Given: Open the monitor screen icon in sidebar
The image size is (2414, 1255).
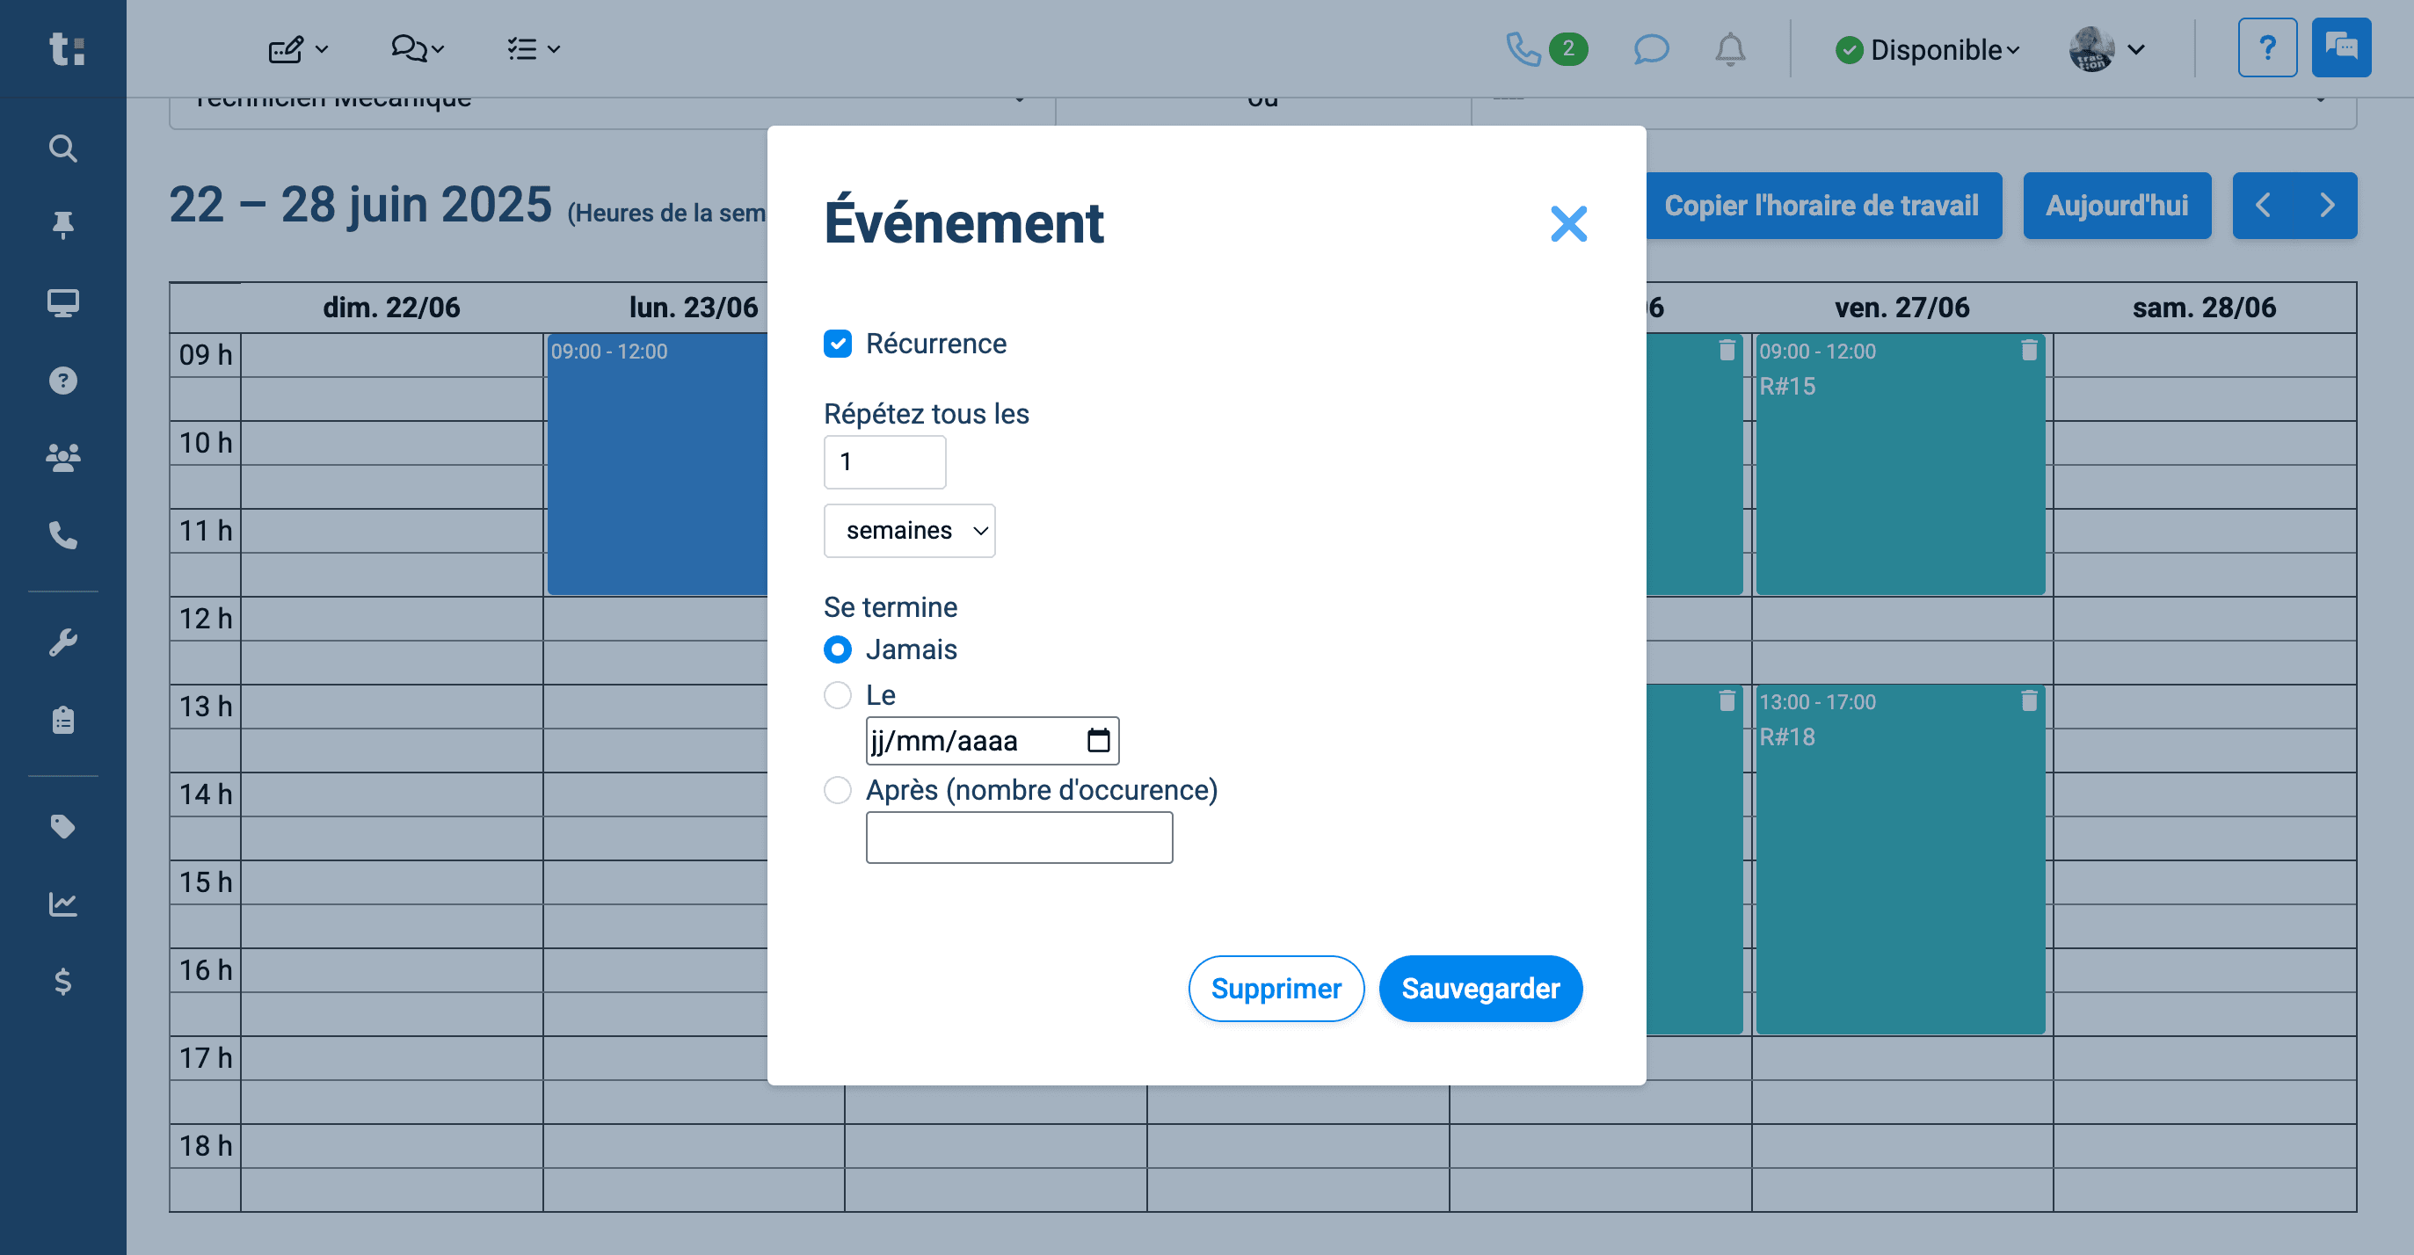Looking at the screenshot, I should point(62,302).
